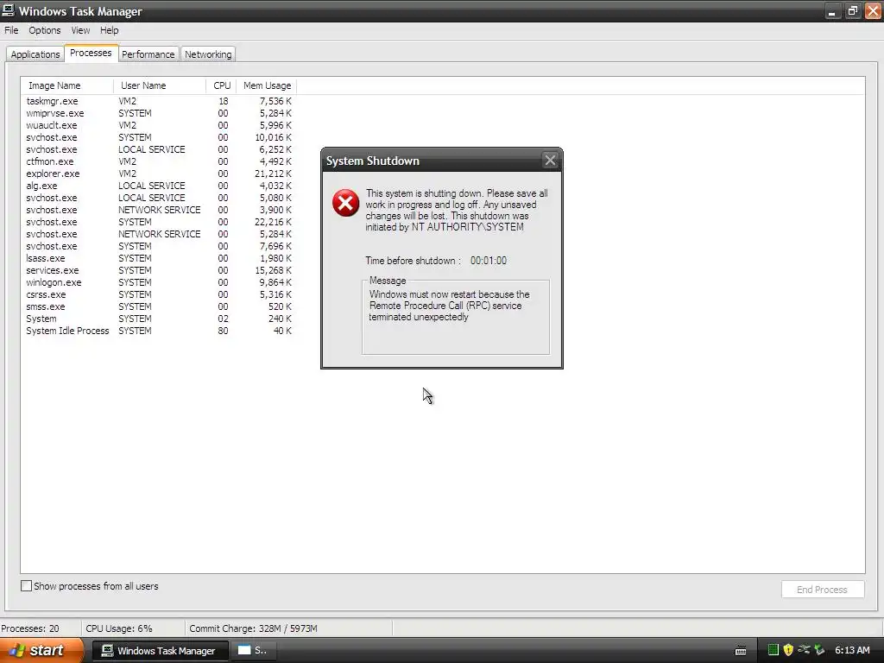This screenshot has width=884, height=663.
Task: Select svchost.exe using 22,216 K memory
Action: tap(159, 222)
